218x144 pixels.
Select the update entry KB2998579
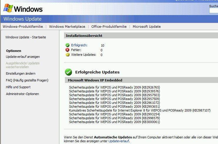pos(114,118)
